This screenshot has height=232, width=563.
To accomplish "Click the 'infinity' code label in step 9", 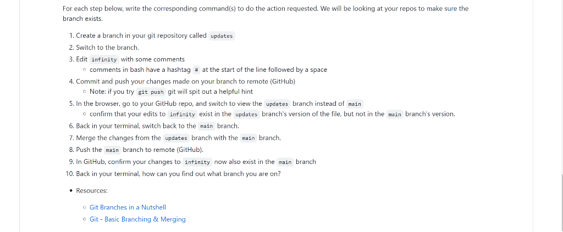I will (x=197, y=162).
